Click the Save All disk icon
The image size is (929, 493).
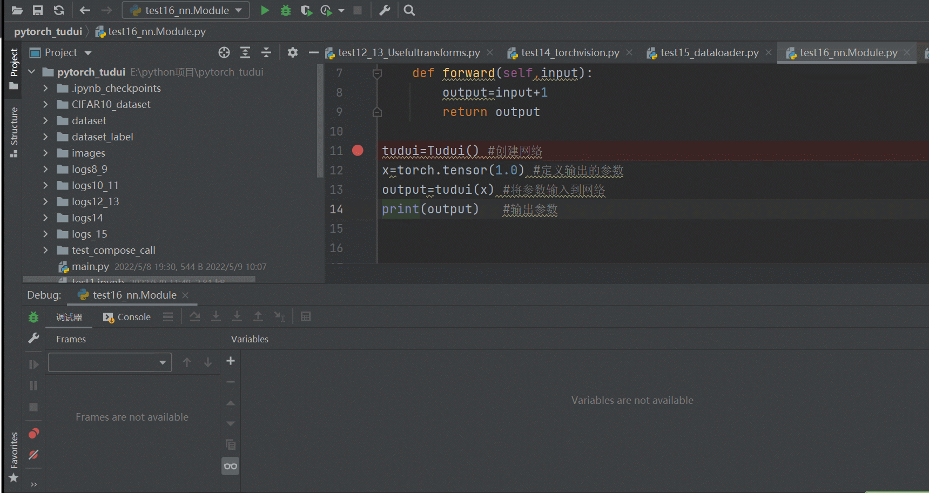coord(38,10)
